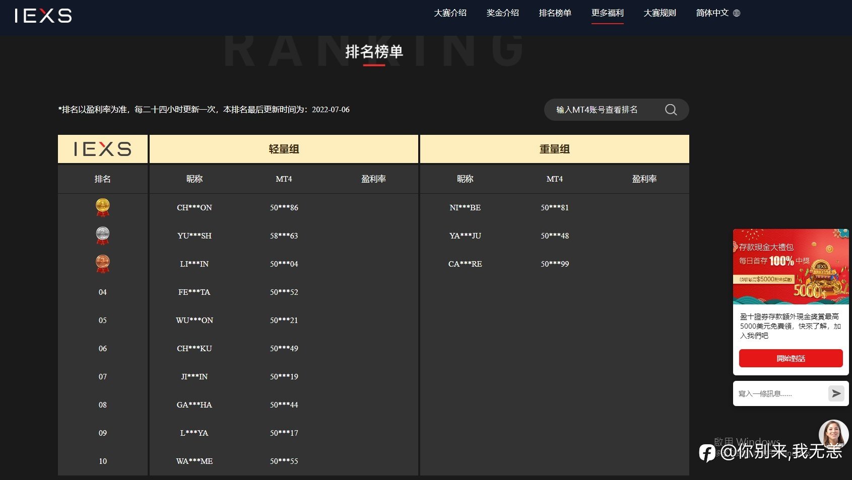Select the 轻量组 group header

284,149
